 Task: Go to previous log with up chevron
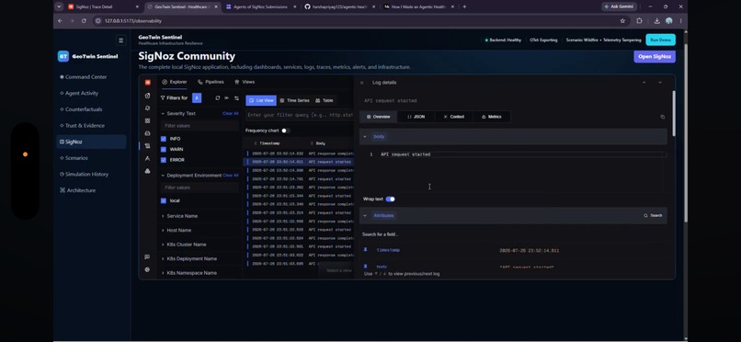644,83
